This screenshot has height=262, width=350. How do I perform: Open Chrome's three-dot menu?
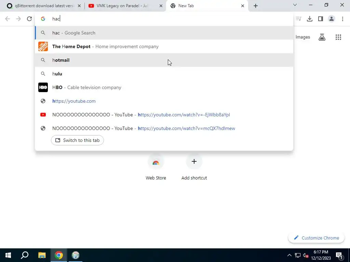click(342, 19)
